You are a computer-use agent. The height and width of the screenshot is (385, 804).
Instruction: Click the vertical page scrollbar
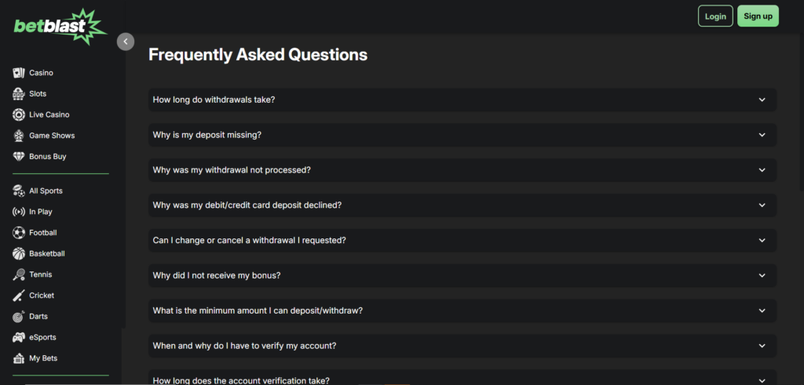801,110
